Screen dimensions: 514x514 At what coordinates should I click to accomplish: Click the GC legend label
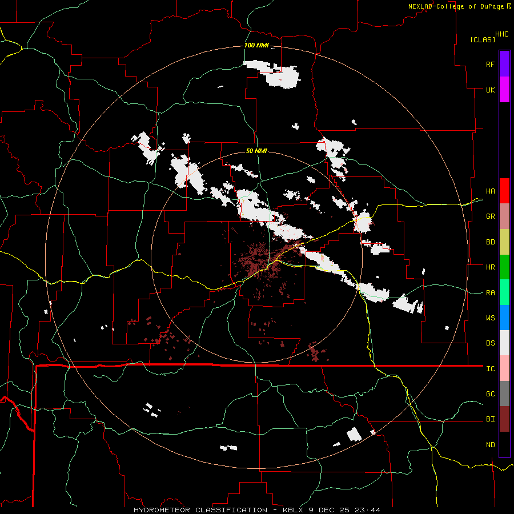(x=490, y=393)
